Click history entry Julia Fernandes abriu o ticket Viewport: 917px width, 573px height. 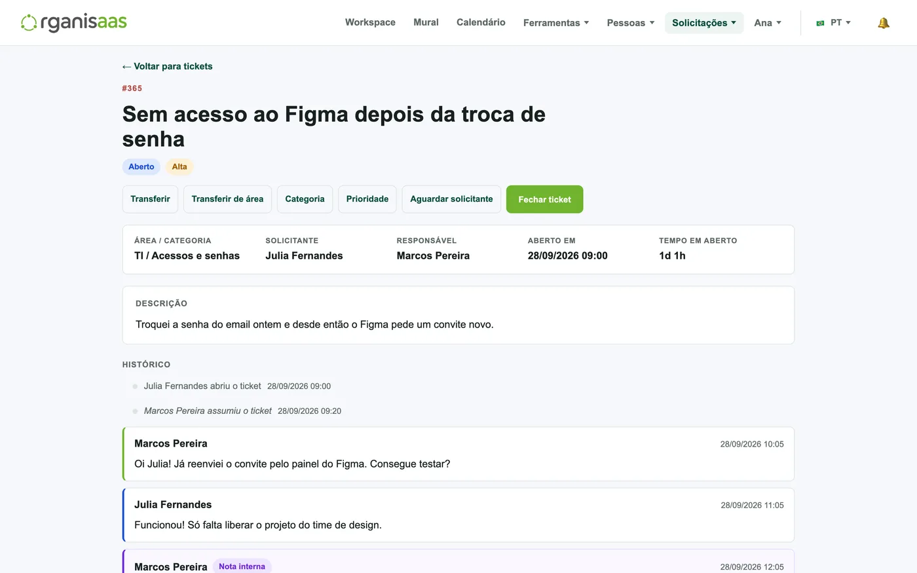tap(202, 386)
